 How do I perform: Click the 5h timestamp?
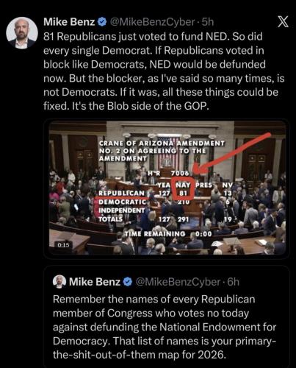point(208,22)
